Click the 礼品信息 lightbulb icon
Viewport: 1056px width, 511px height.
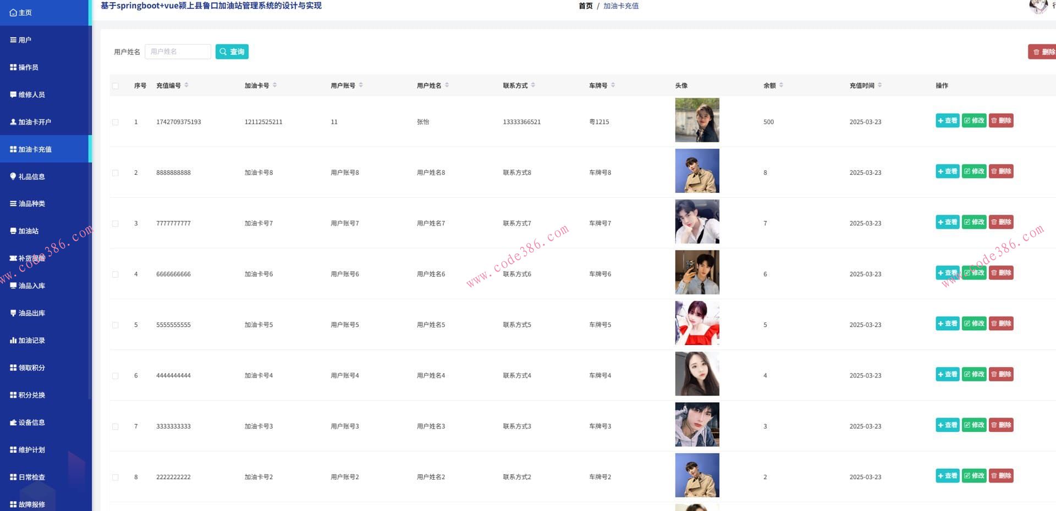coord(13,176)
